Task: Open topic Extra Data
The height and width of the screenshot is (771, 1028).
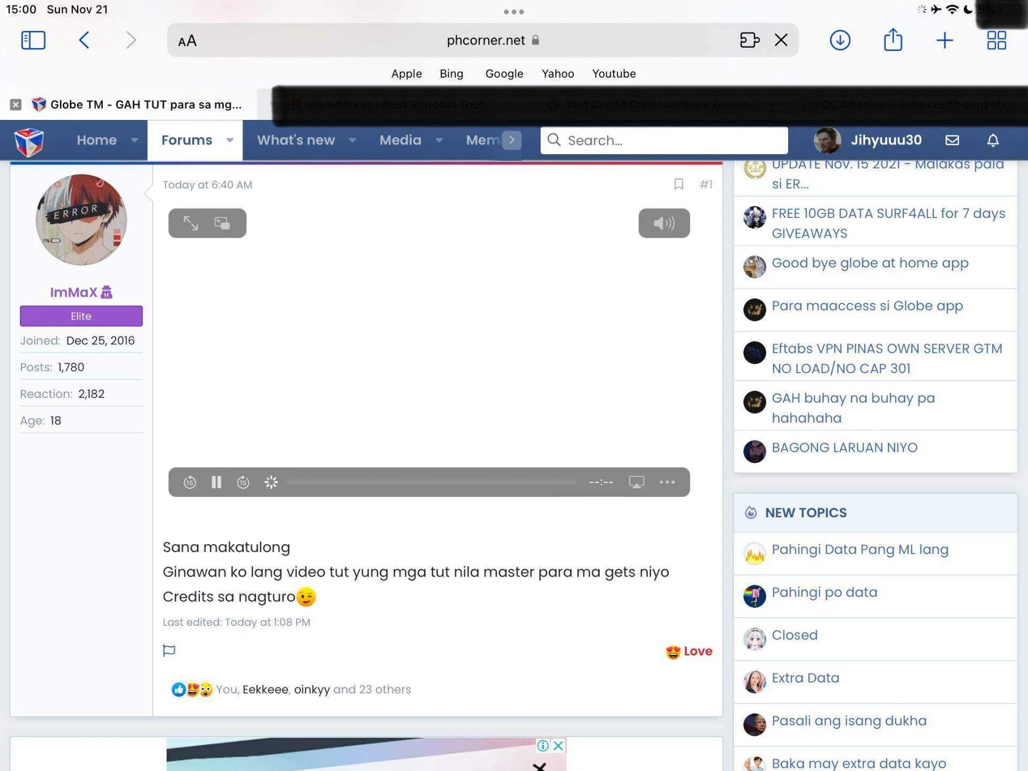Action: point(805,678)
